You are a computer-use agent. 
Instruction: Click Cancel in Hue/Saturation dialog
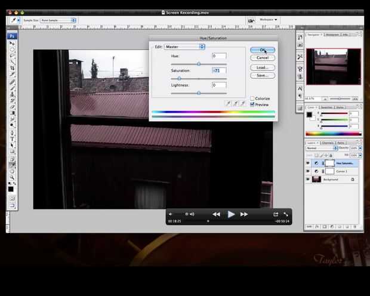(263, 58)
